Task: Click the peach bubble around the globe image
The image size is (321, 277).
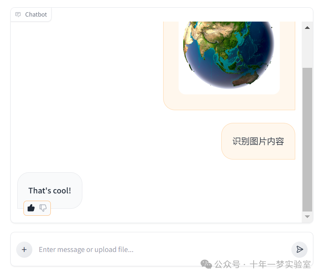Action: click(x=229, y=102)
